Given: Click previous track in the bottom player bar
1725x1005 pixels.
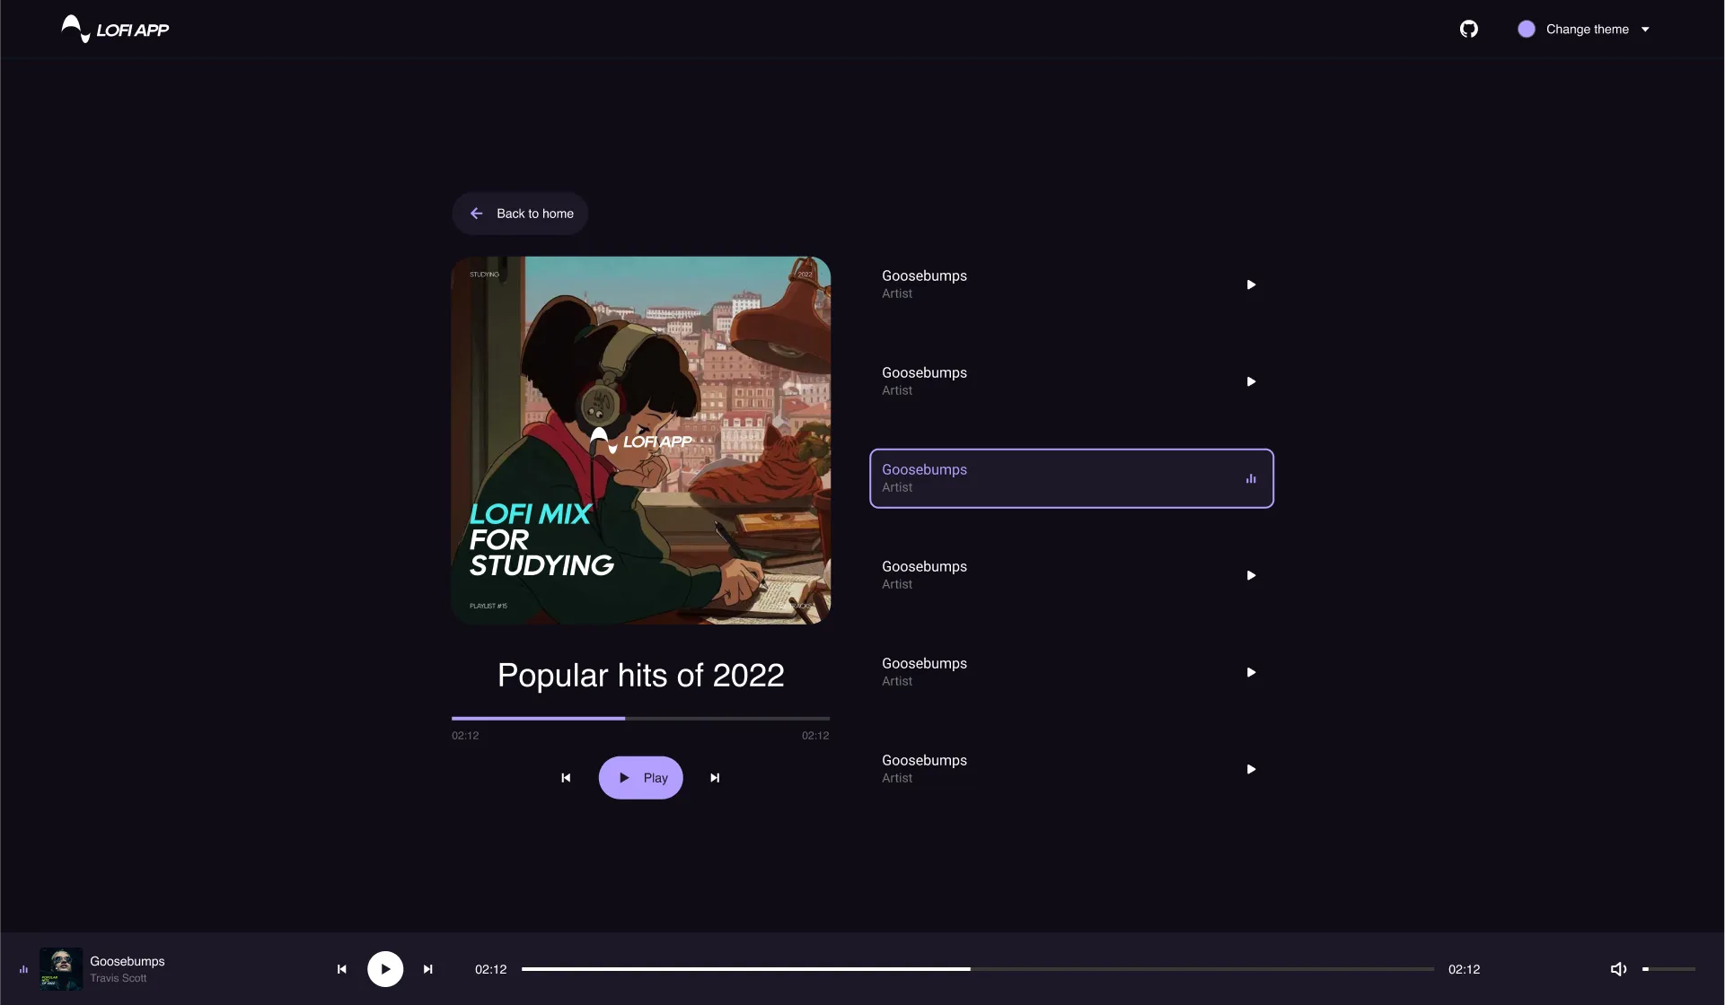Looking at the screenshot, I should click(x=341, y=968).
